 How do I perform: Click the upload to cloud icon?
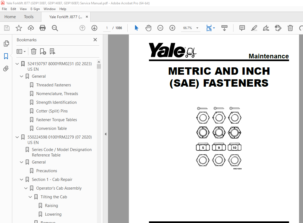(31, 28)
